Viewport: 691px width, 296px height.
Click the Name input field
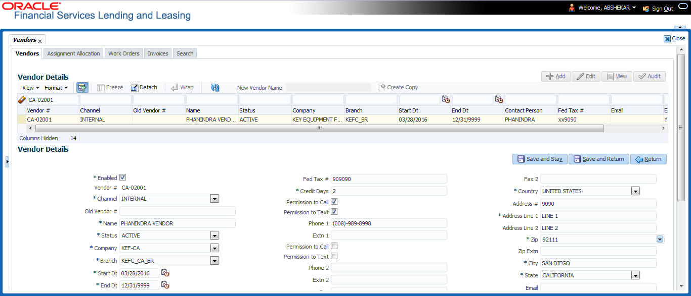178,223
